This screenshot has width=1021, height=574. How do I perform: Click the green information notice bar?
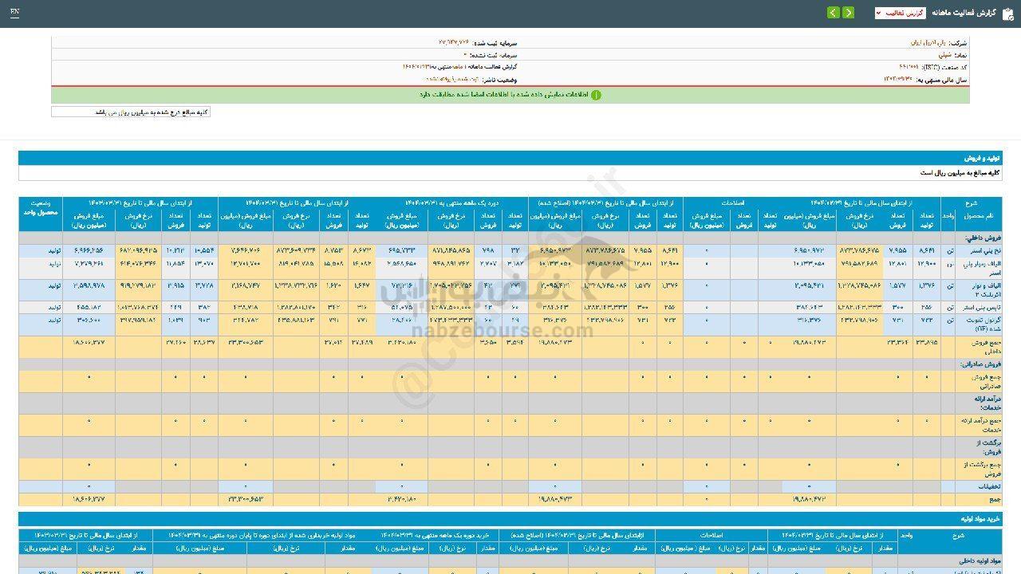point(510,95)
